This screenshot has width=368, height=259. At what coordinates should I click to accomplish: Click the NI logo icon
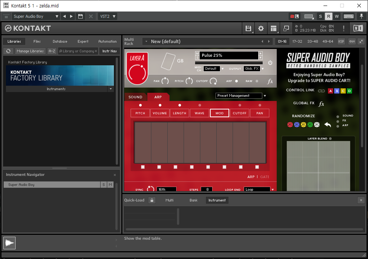(x=358, y=29)
